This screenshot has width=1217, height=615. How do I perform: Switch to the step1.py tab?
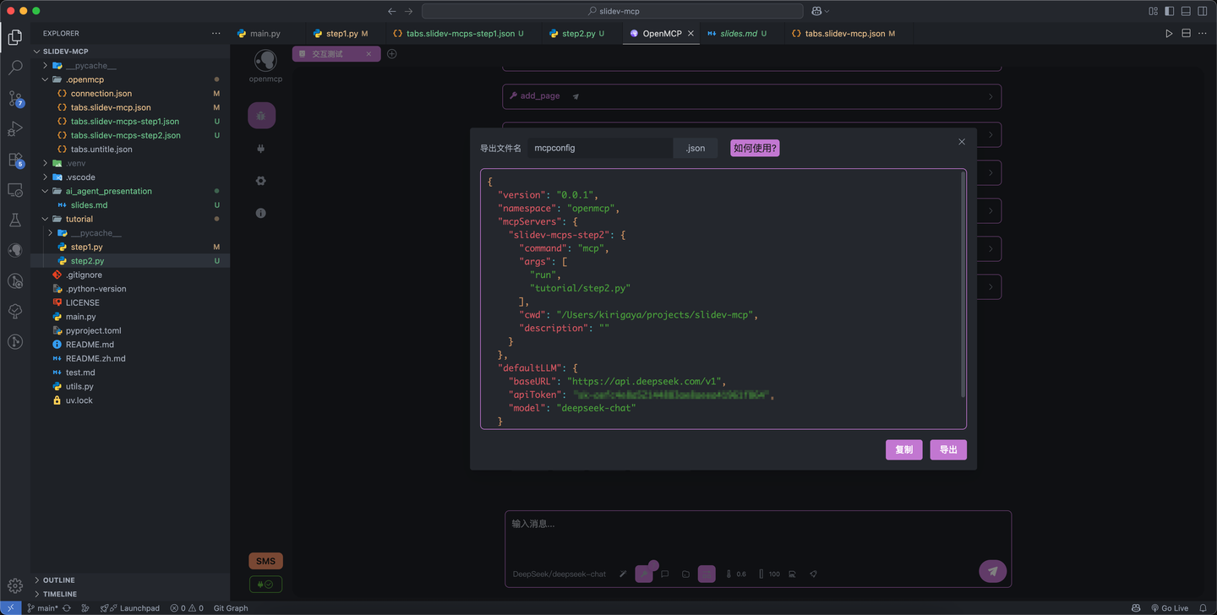coord(341,34)
